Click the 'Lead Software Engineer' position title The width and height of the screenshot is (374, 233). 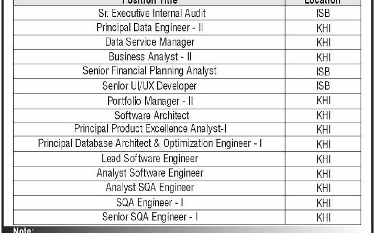(x=149, y=158)
